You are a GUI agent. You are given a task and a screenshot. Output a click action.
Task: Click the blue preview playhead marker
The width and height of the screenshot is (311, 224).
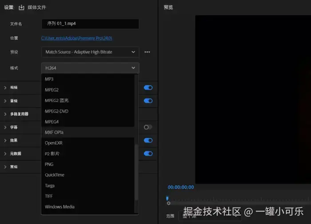tap(167, 198)
